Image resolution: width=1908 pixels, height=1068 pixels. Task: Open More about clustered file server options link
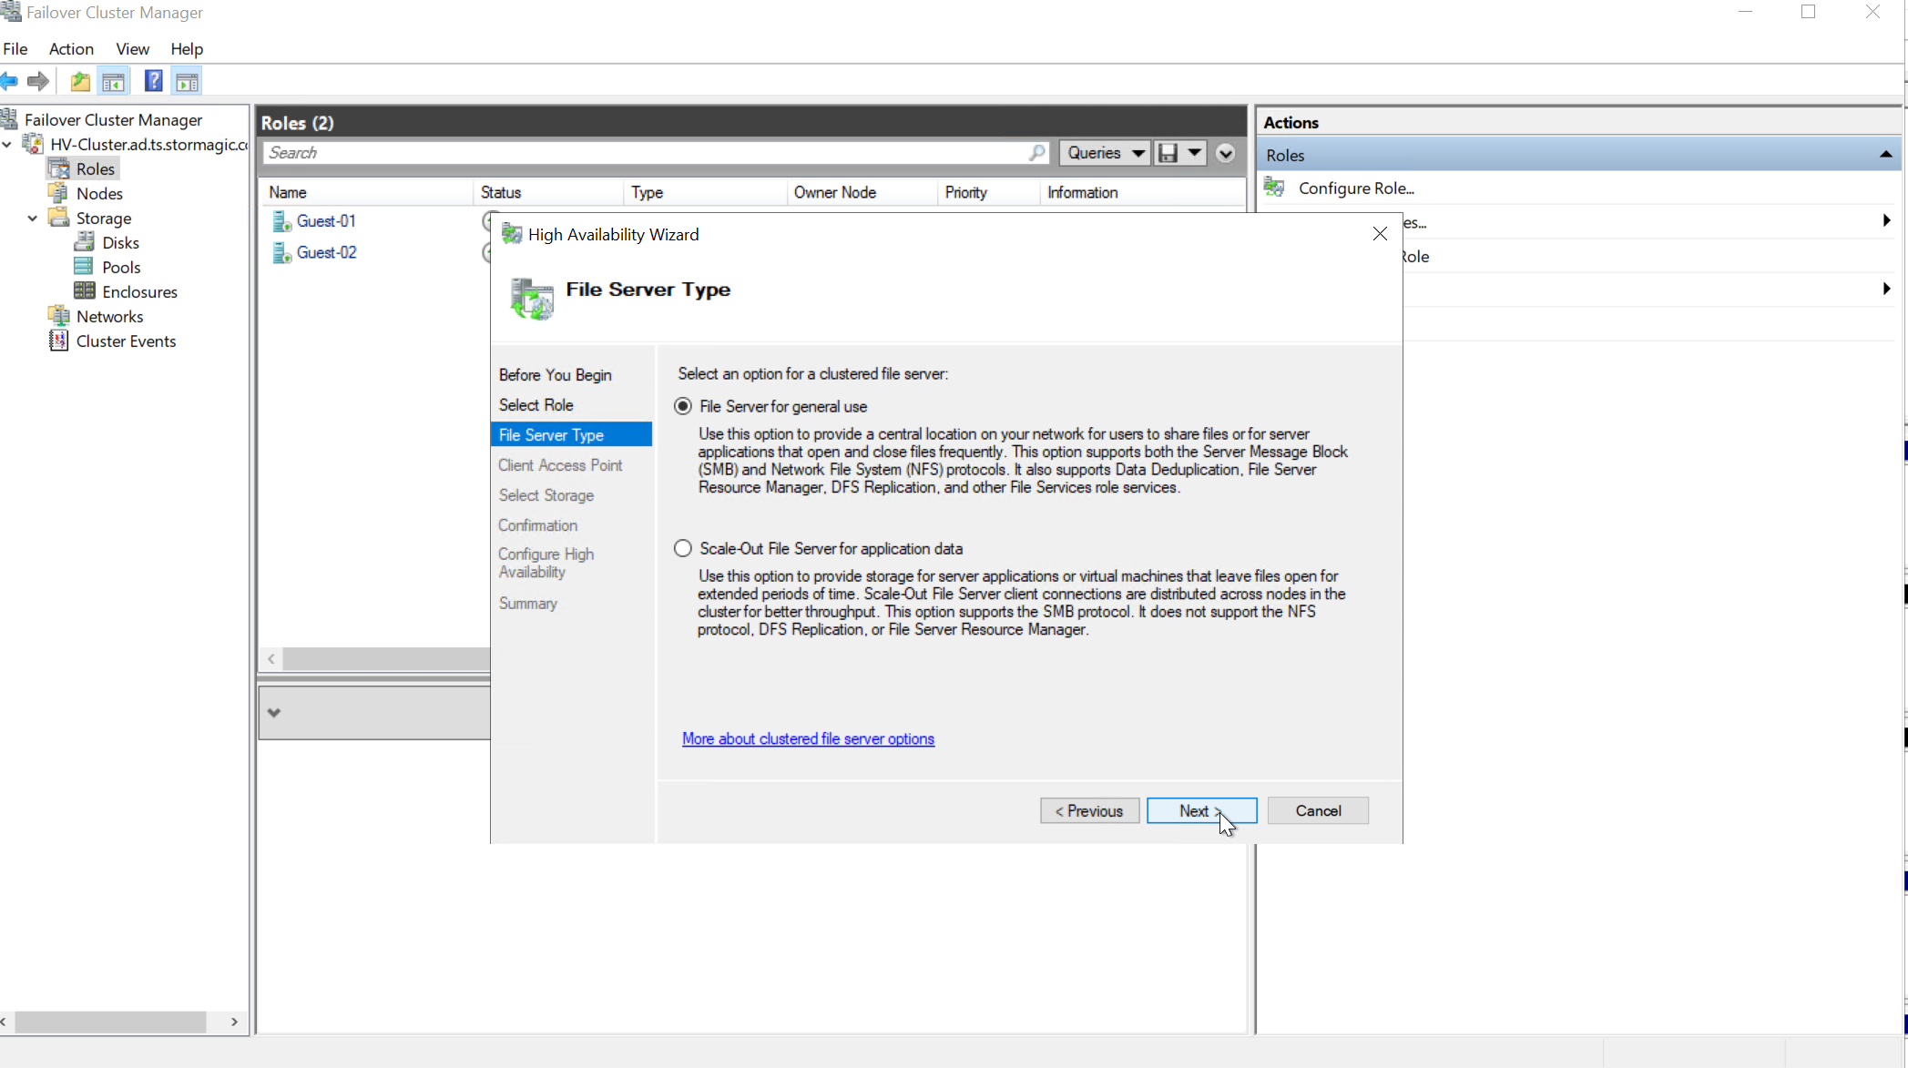[808, 738]
